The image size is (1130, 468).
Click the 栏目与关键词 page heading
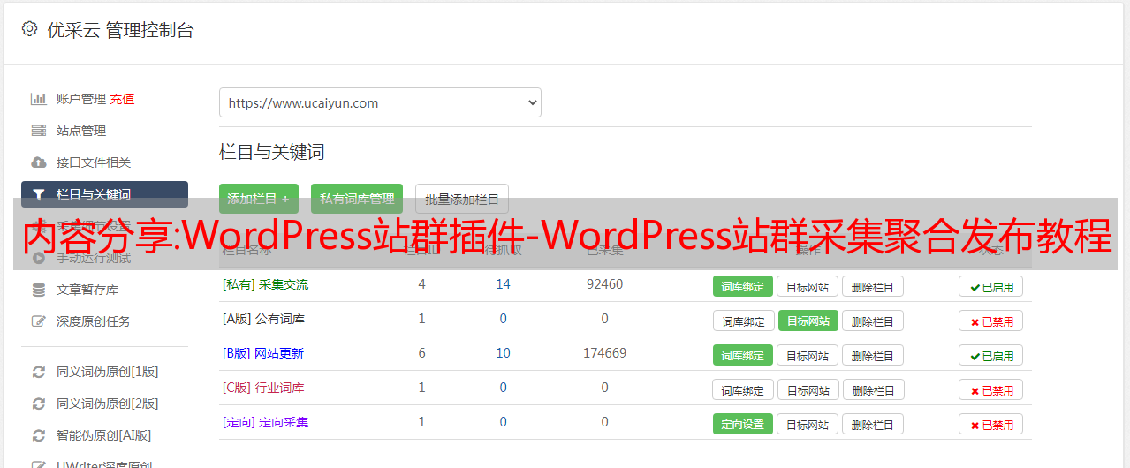pos(272,152)
